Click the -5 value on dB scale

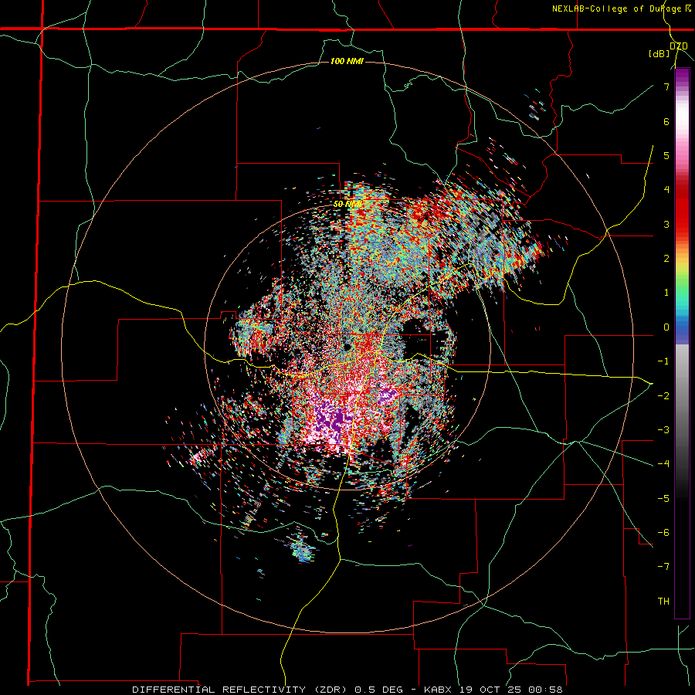pyautogui.click(x=663, y=498)
